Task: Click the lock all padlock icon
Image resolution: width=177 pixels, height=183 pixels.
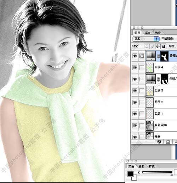Action: 164,46
